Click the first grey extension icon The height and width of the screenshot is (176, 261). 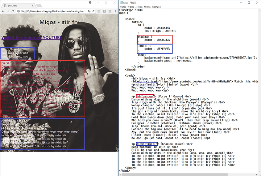(x=99, y=11)
